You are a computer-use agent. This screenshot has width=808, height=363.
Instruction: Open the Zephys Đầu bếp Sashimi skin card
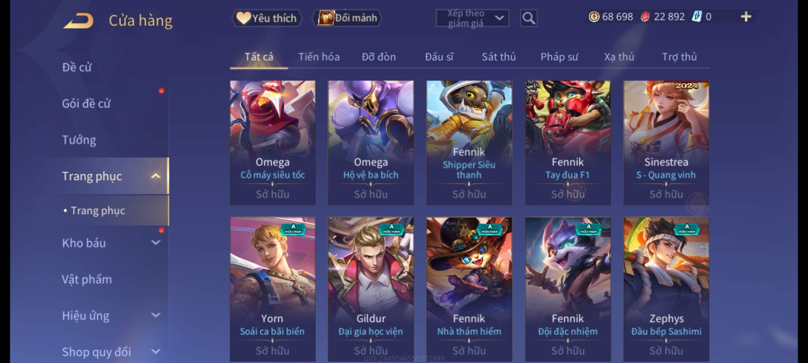click(666, 289)
